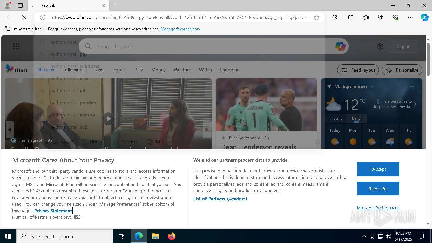Open weather card more options
Image resolution: width=432 pixels, height=243 pixels.
(x=412, y=86)
